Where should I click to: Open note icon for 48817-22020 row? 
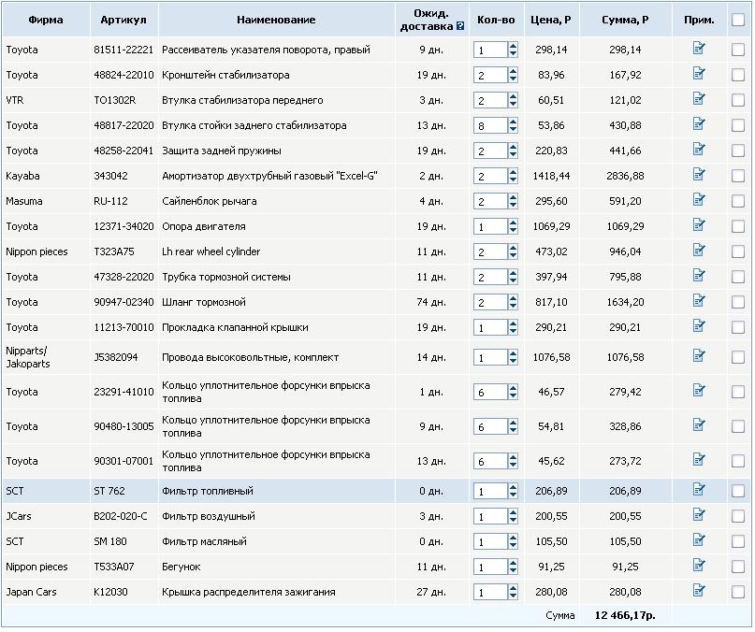pyautogui.click(x=699, y=124)
